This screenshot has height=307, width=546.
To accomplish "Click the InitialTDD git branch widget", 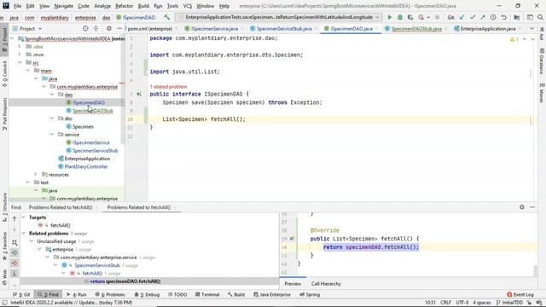I will tap(510, 303).
